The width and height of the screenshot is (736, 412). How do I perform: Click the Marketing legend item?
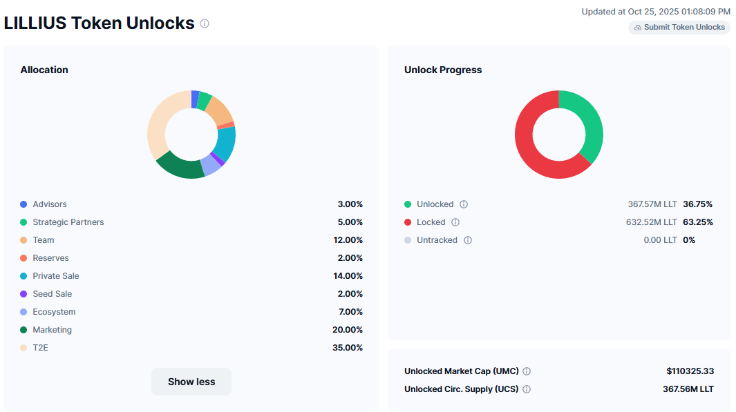pos(52,330)
